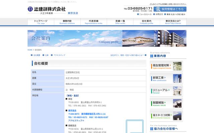Open 業務内容 Business solutions navigation tab

67,22
